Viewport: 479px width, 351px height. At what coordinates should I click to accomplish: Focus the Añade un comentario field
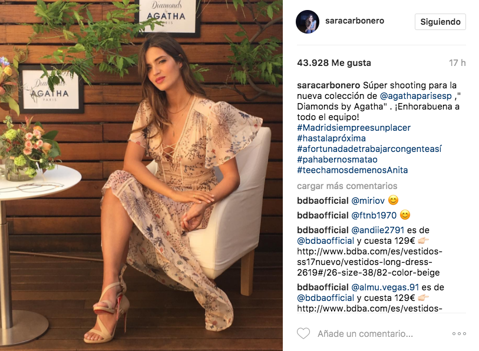pyautogui.click(x=365, y=333)
